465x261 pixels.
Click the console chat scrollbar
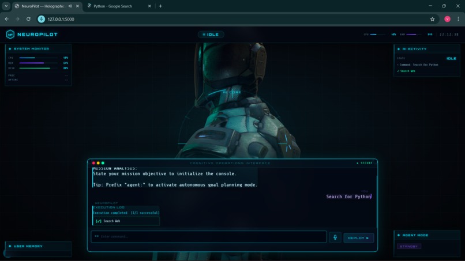(377, 202)
